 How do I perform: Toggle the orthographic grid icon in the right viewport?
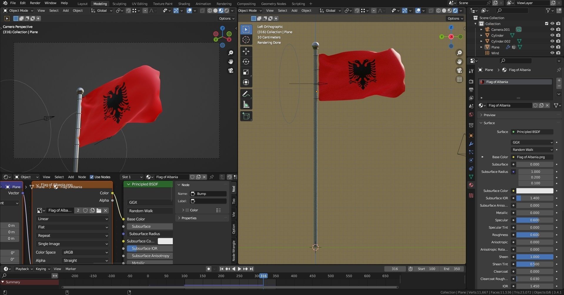(459, 79)
